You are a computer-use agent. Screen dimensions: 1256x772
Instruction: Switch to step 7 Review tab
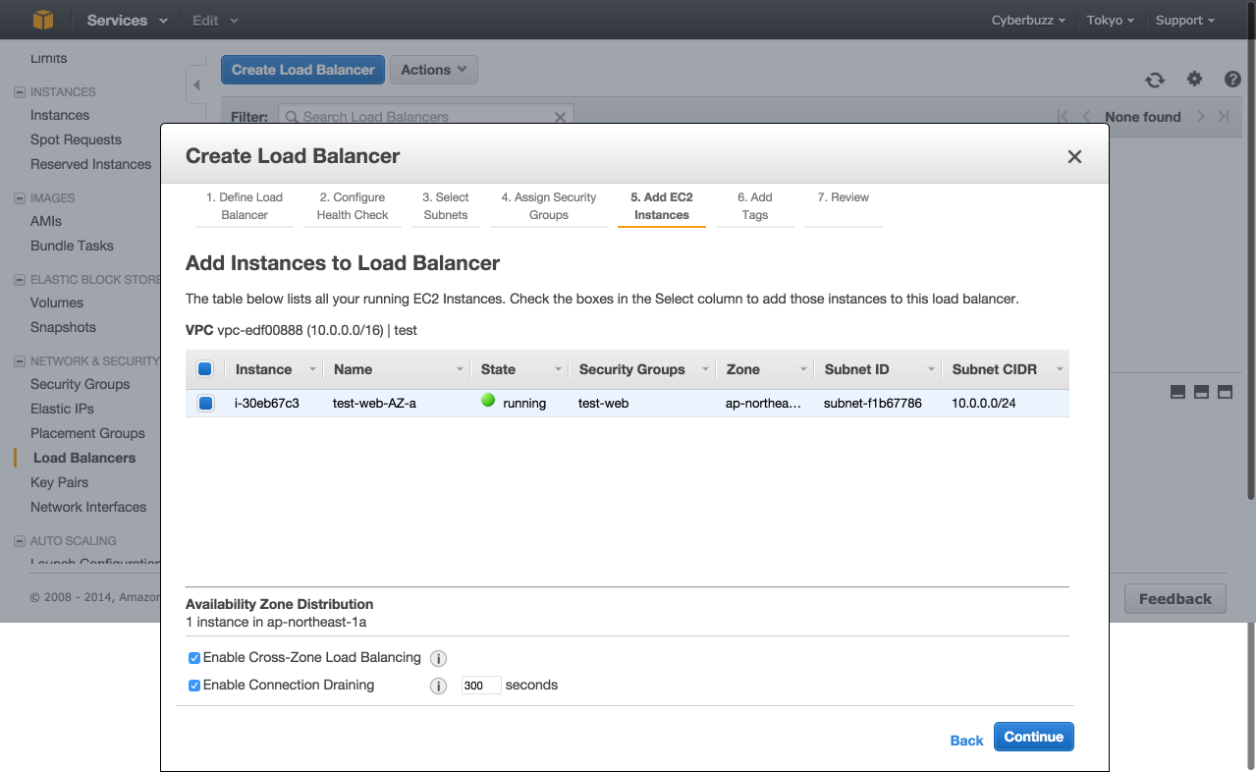pyautogui.click(x=843, y=197)
